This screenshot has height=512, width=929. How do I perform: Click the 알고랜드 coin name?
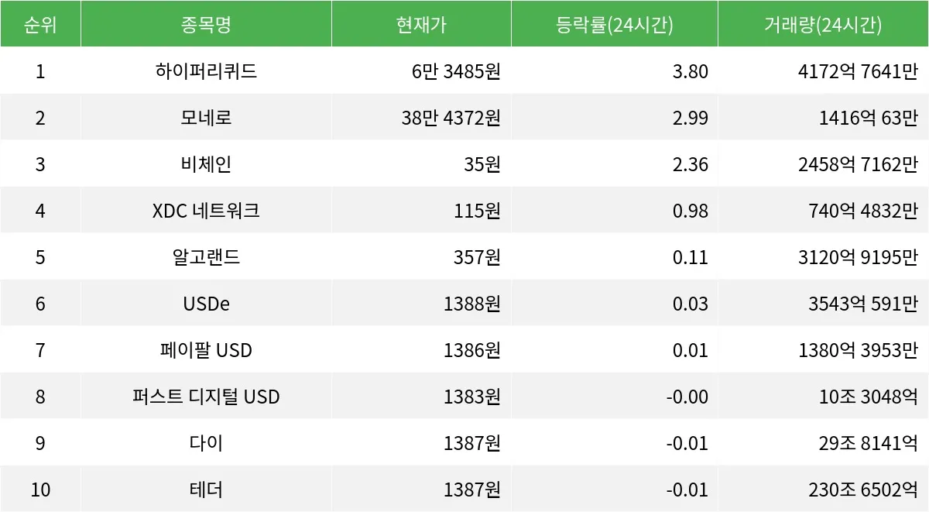(x=206, y=257)
